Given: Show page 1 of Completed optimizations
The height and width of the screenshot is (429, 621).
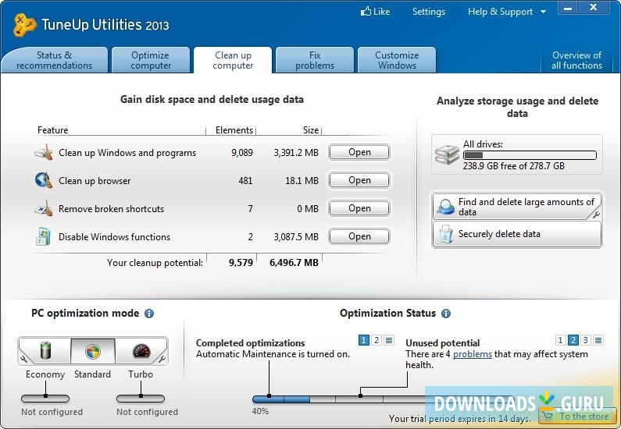Looking at the screenshot, I should point(363,340).
